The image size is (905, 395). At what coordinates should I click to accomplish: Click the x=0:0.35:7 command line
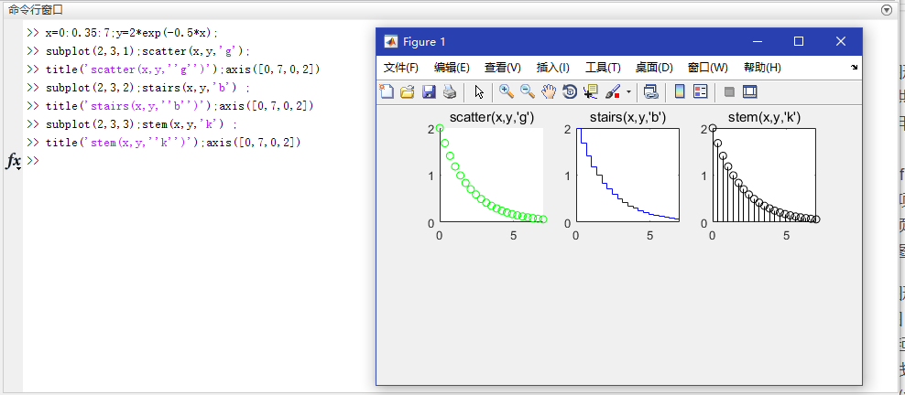tap(123, 32)
